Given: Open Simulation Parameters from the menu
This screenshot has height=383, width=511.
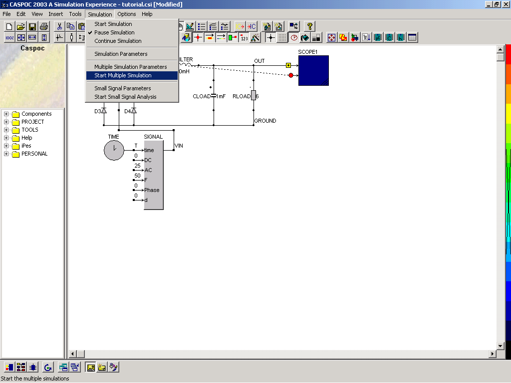Looking at the screenshot, I should coord(132,54).
